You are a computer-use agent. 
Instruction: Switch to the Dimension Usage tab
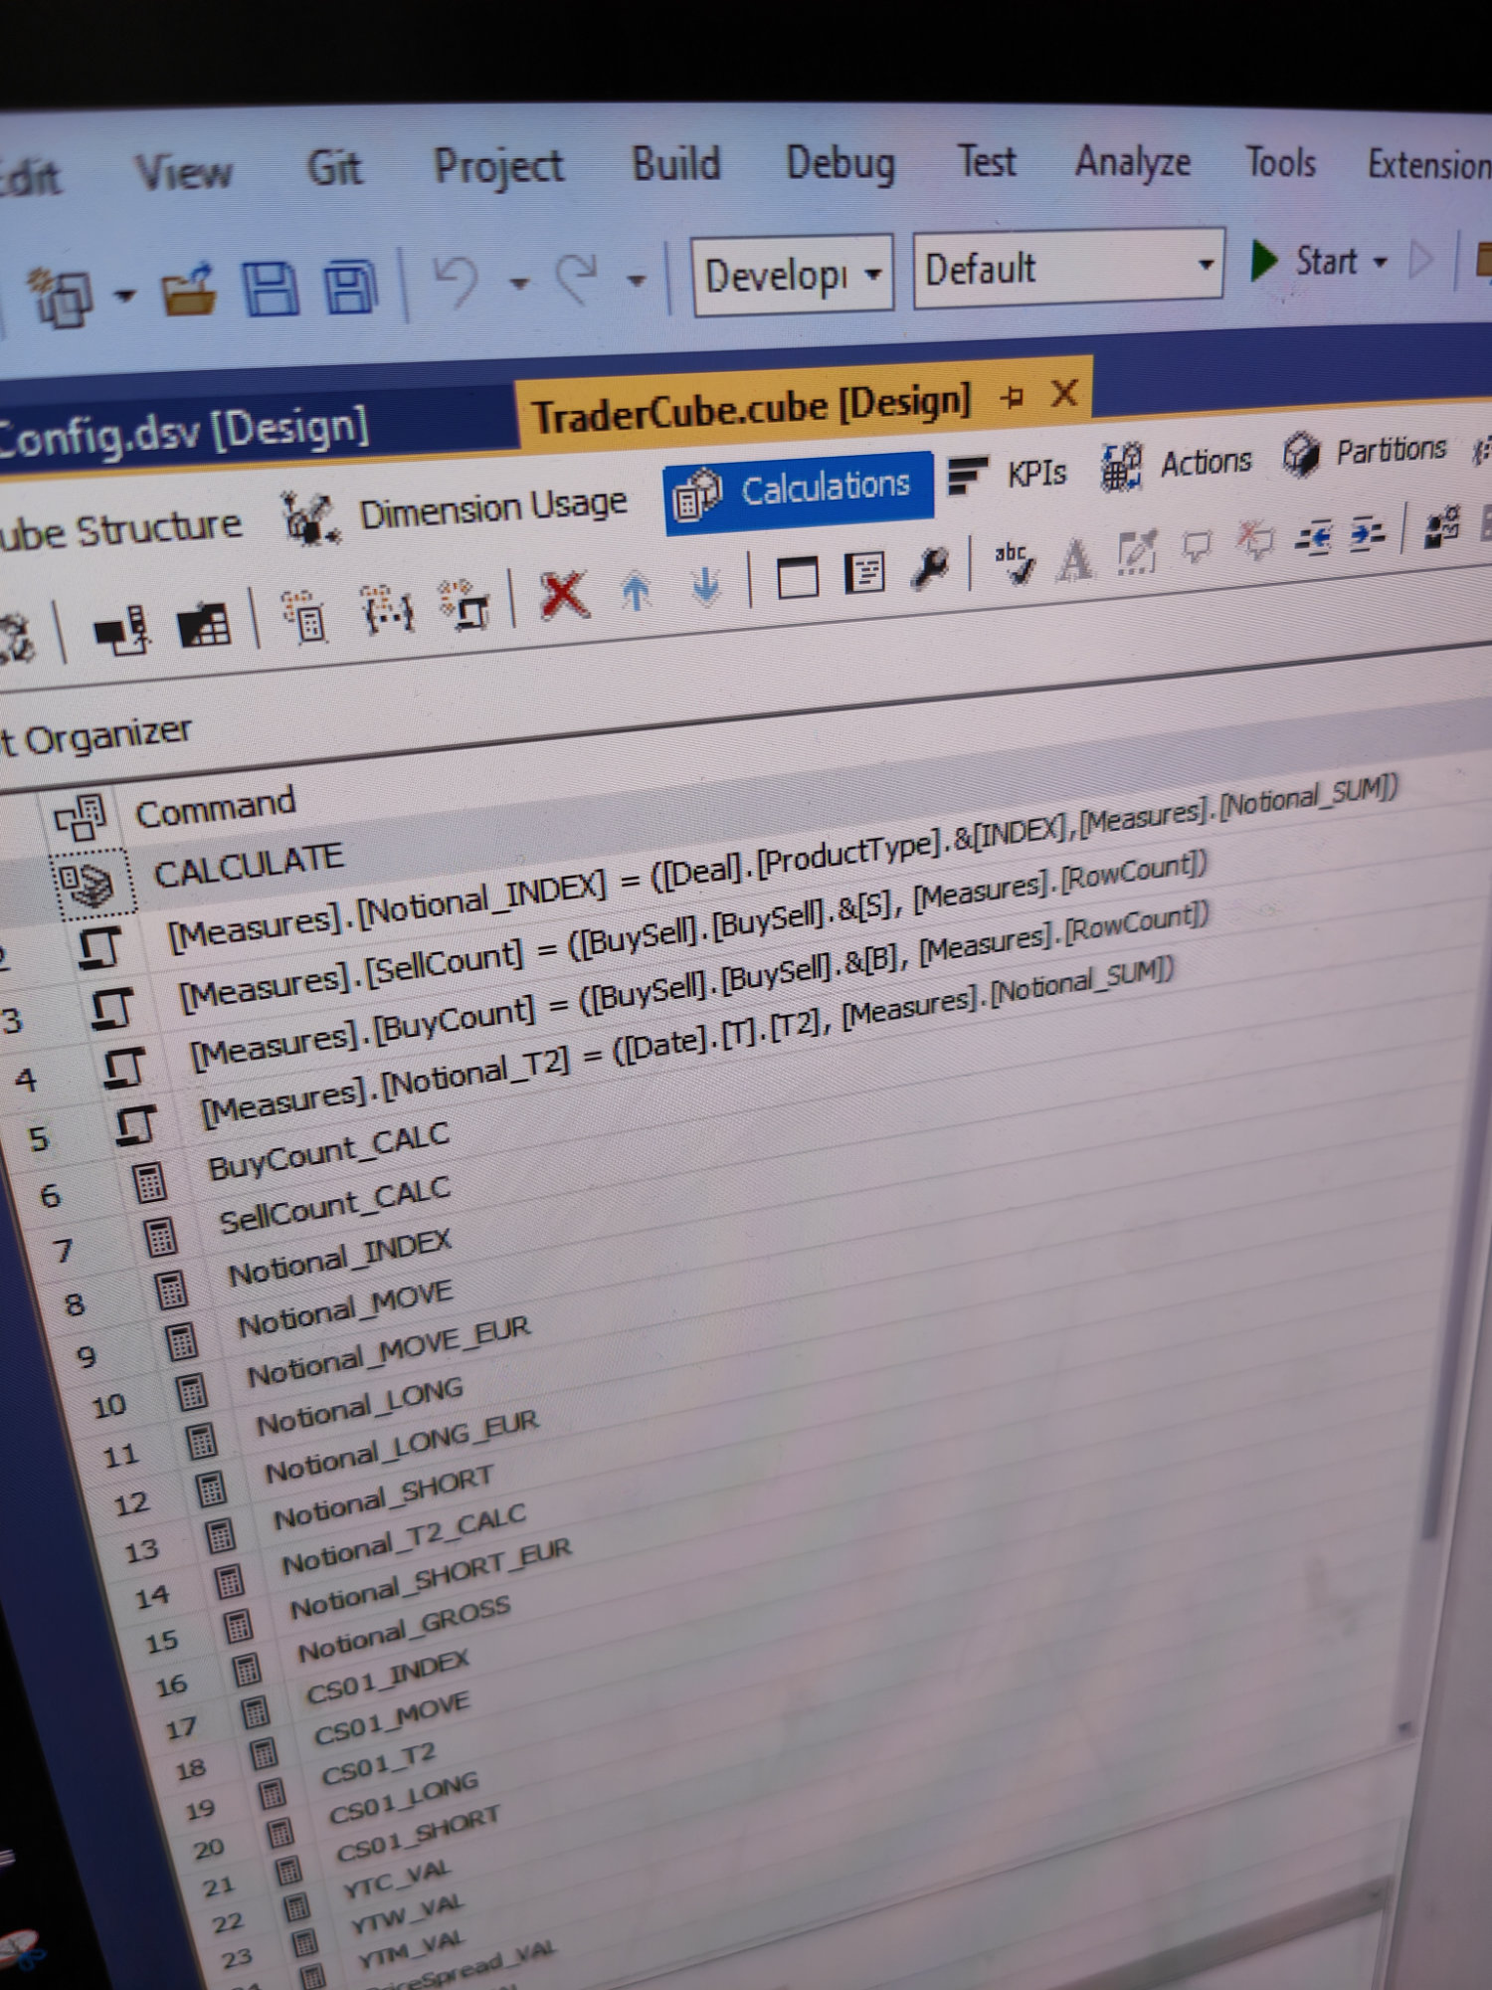456,512
